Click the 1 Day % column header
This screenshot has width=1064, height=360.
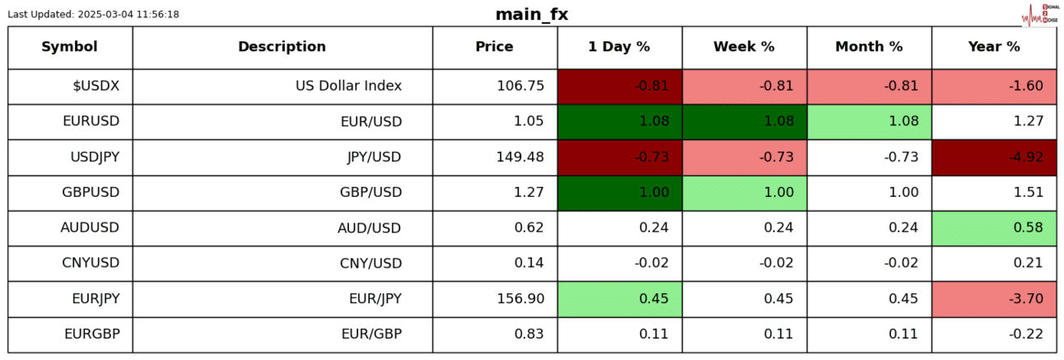tap(618, 47)
